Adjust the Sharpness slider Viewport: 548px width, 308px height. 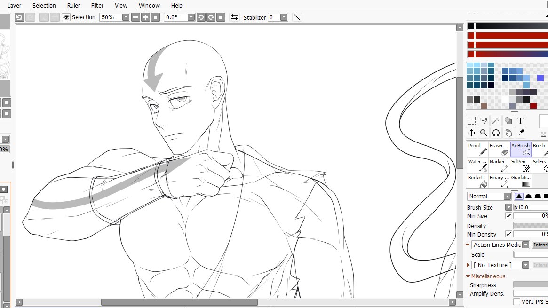531,285
